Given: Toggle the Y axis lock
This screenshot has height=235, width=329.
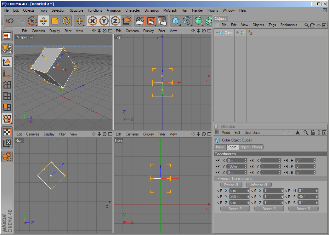Looking at the screenshot, I should coord(104,21).
